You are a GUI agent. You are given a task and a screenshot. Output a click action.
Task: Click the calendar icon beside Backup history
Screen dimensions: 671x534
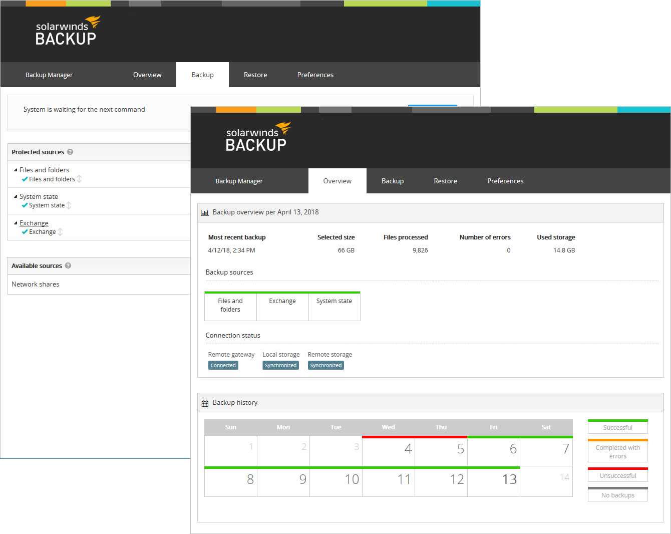coord(205,403)
